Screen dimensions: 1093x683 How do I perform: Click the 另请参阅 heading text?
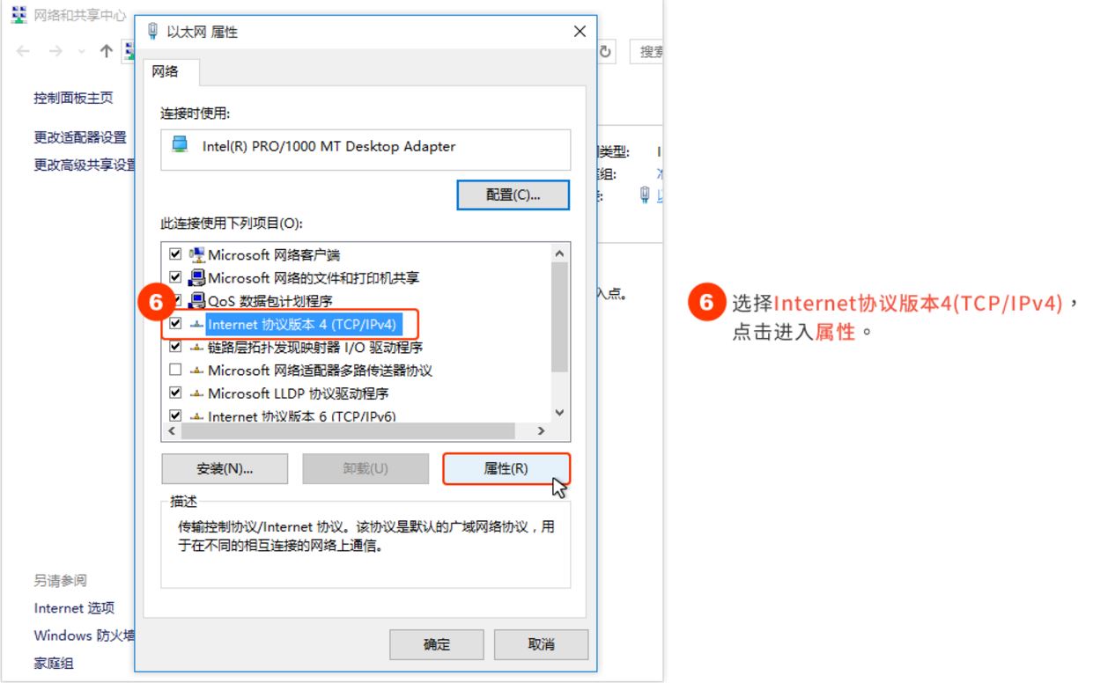pos(61,581)
